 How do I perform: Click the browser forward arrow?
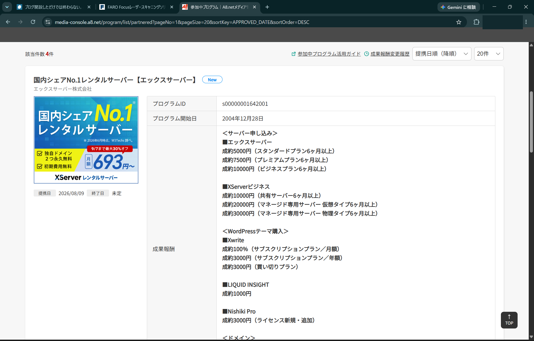coord(20,22)
